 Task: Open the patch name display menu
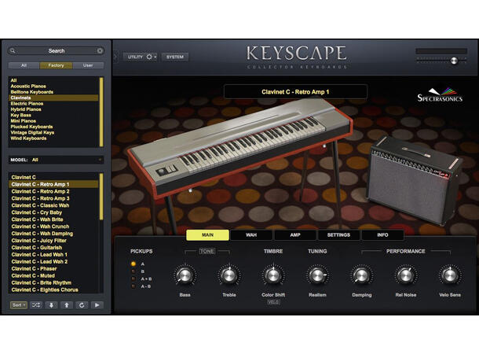295,92
